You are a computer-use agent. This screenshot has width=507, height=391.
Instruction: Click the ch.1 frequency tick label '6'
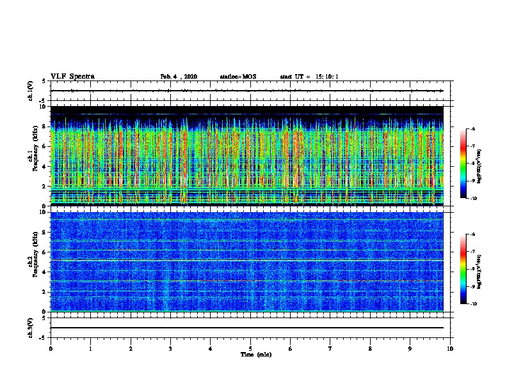[x=44, y=146]
